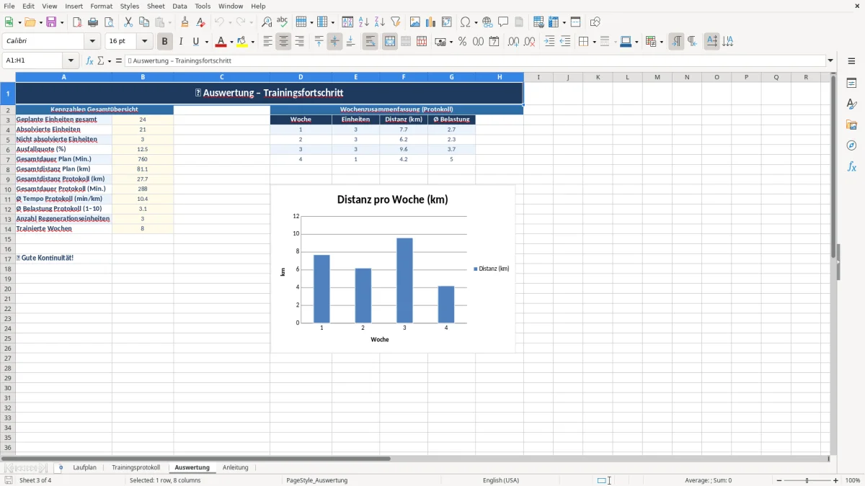Apply the red font color swatch
Screen dimensions: 865x486
[221, 42]
